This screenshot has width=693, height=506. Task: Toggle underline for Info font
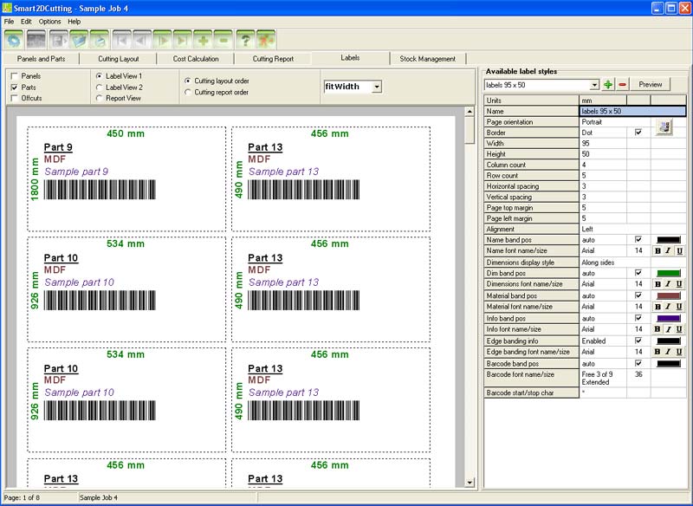[679, 329]
